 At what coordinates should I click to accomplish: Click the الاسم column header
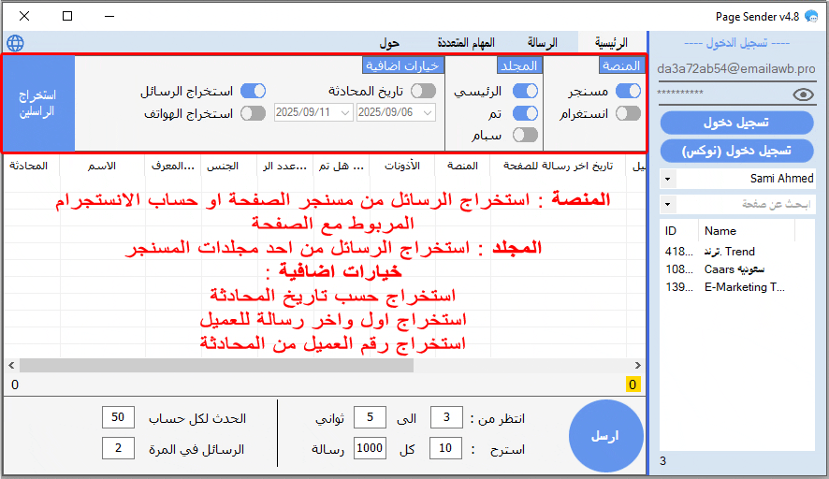(102, 166)
